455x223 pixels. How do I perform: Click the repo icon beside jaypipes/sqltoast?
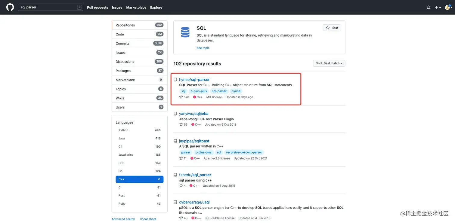point(175,141)
